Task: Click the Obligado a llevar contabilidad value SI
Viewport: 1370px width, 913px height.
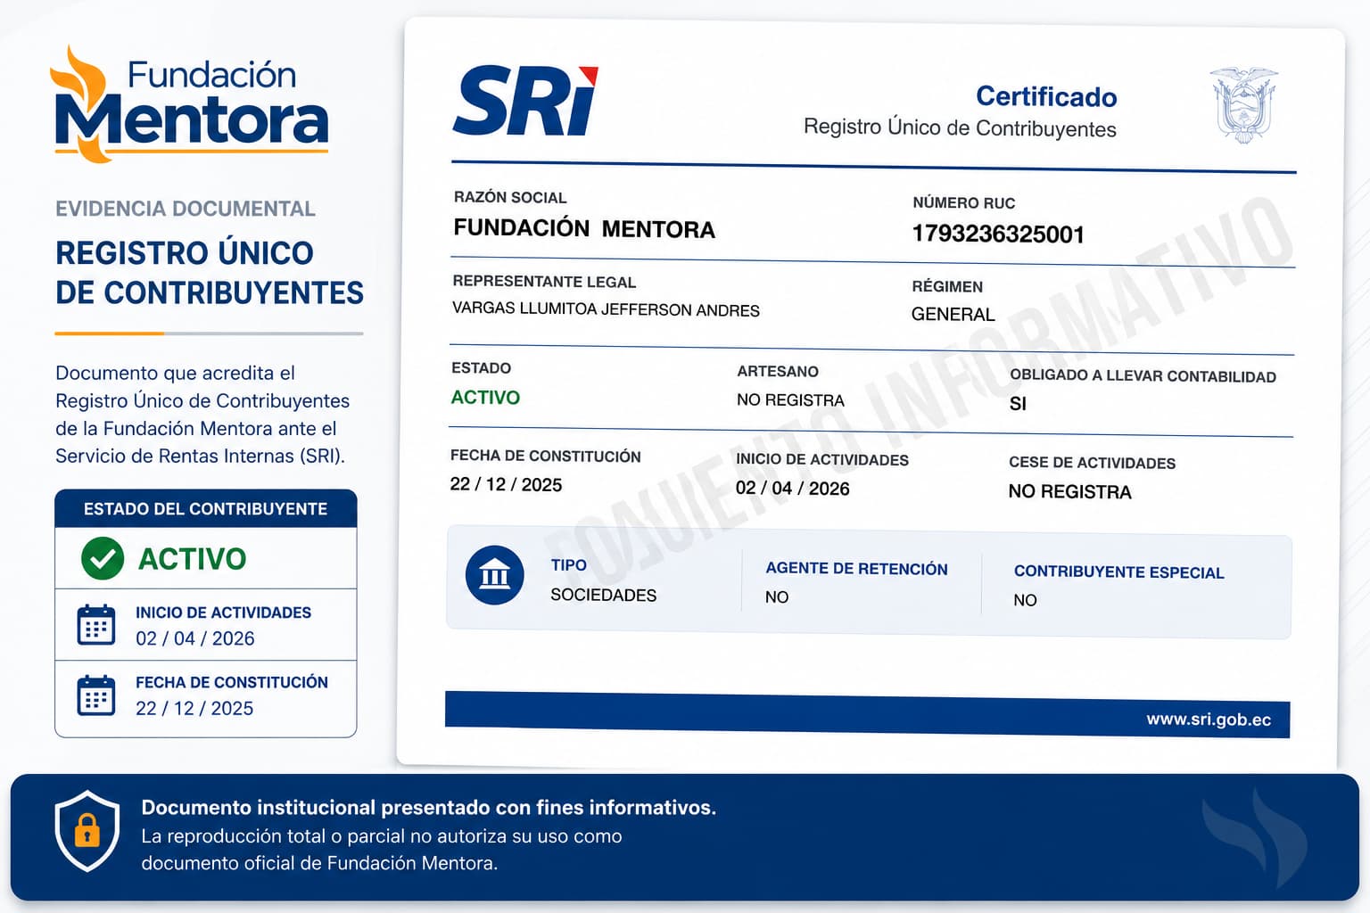Action: 1018,404
